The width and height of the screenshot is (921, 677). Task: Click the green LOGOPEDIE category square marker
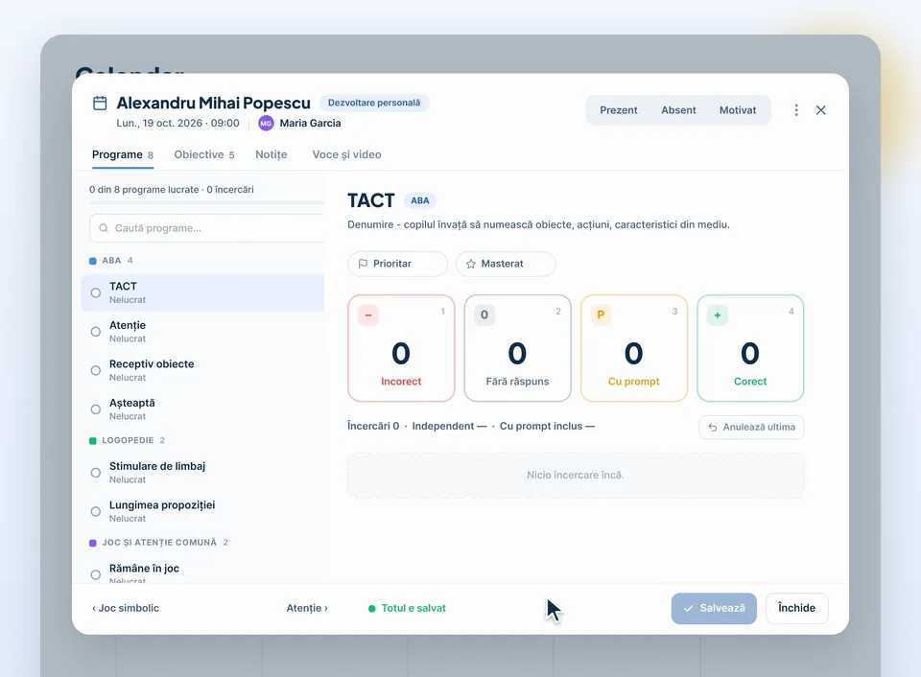point(93,441)
